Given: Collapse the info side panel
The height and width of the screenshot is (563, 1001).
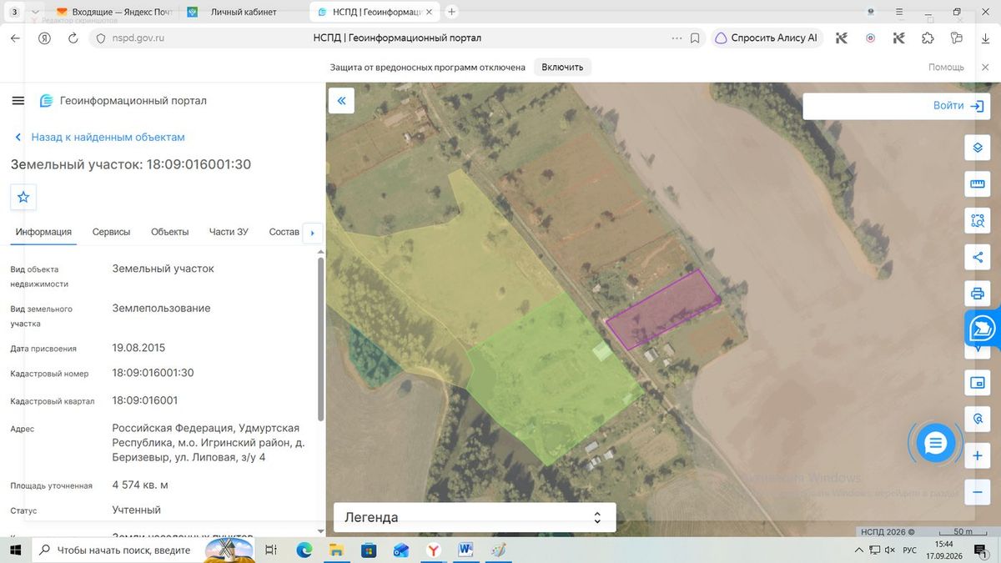Looking at the screenshot, I should pyautogui.click(x=341, y=101).
